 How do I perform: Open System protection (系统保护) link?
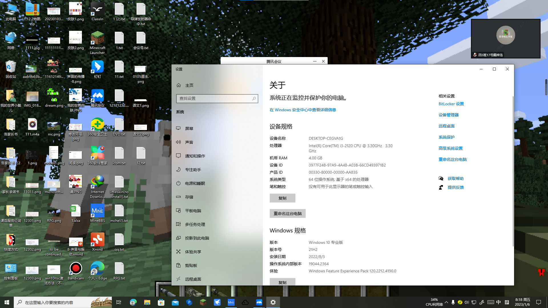point(447,137)
